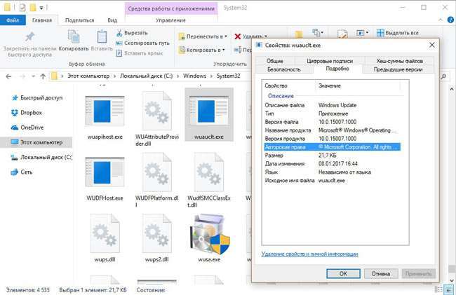Pin to Quick access icon in ribbon
The height and width of the screenshot is (295, 456).
tap(29, 37)
